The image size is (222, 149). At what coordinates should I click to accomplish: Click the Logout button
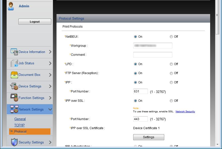[35, 22]
